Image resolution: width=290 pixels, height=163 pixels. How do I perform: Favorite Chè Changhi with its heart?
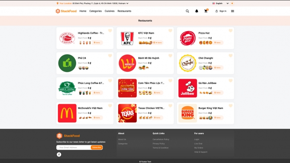[x=230, y=55]
